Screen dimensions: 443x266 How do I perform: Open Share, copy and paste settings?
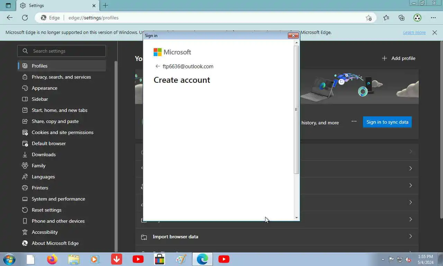[62, 121]
